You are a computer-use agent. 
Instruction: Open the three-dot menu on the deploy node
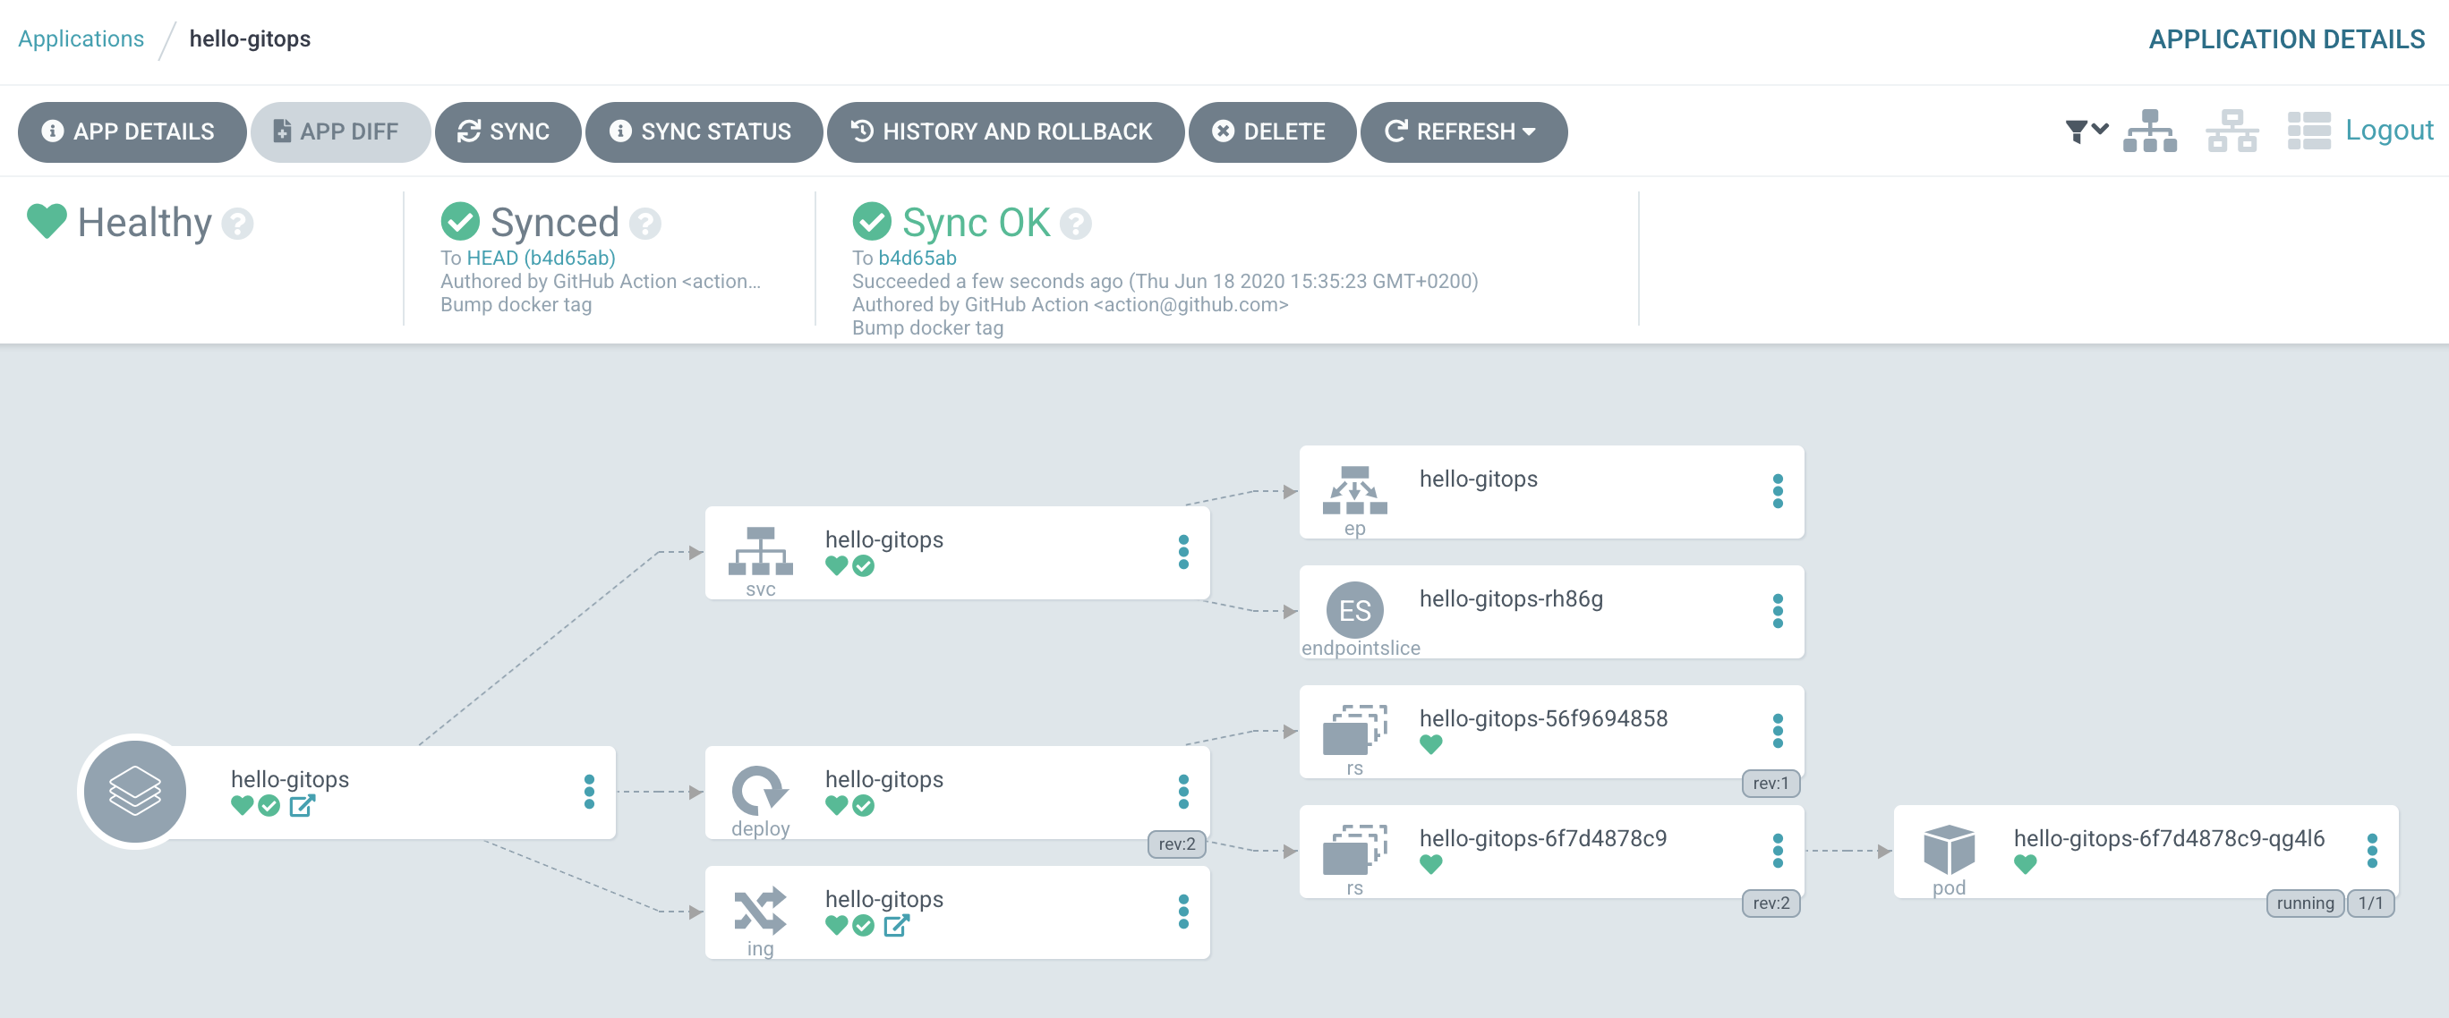click(x=1182, y=791)
